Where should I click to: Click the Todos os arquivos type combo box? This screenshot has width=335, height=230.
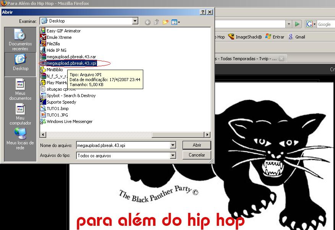(126, 155)
